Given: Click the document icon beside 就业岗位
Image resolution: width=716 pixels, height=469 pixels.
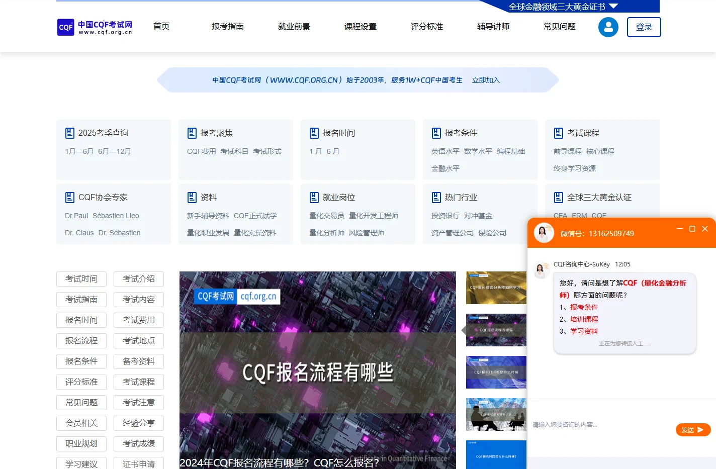Looking at the screenshot, I should [x=314, y=198].
